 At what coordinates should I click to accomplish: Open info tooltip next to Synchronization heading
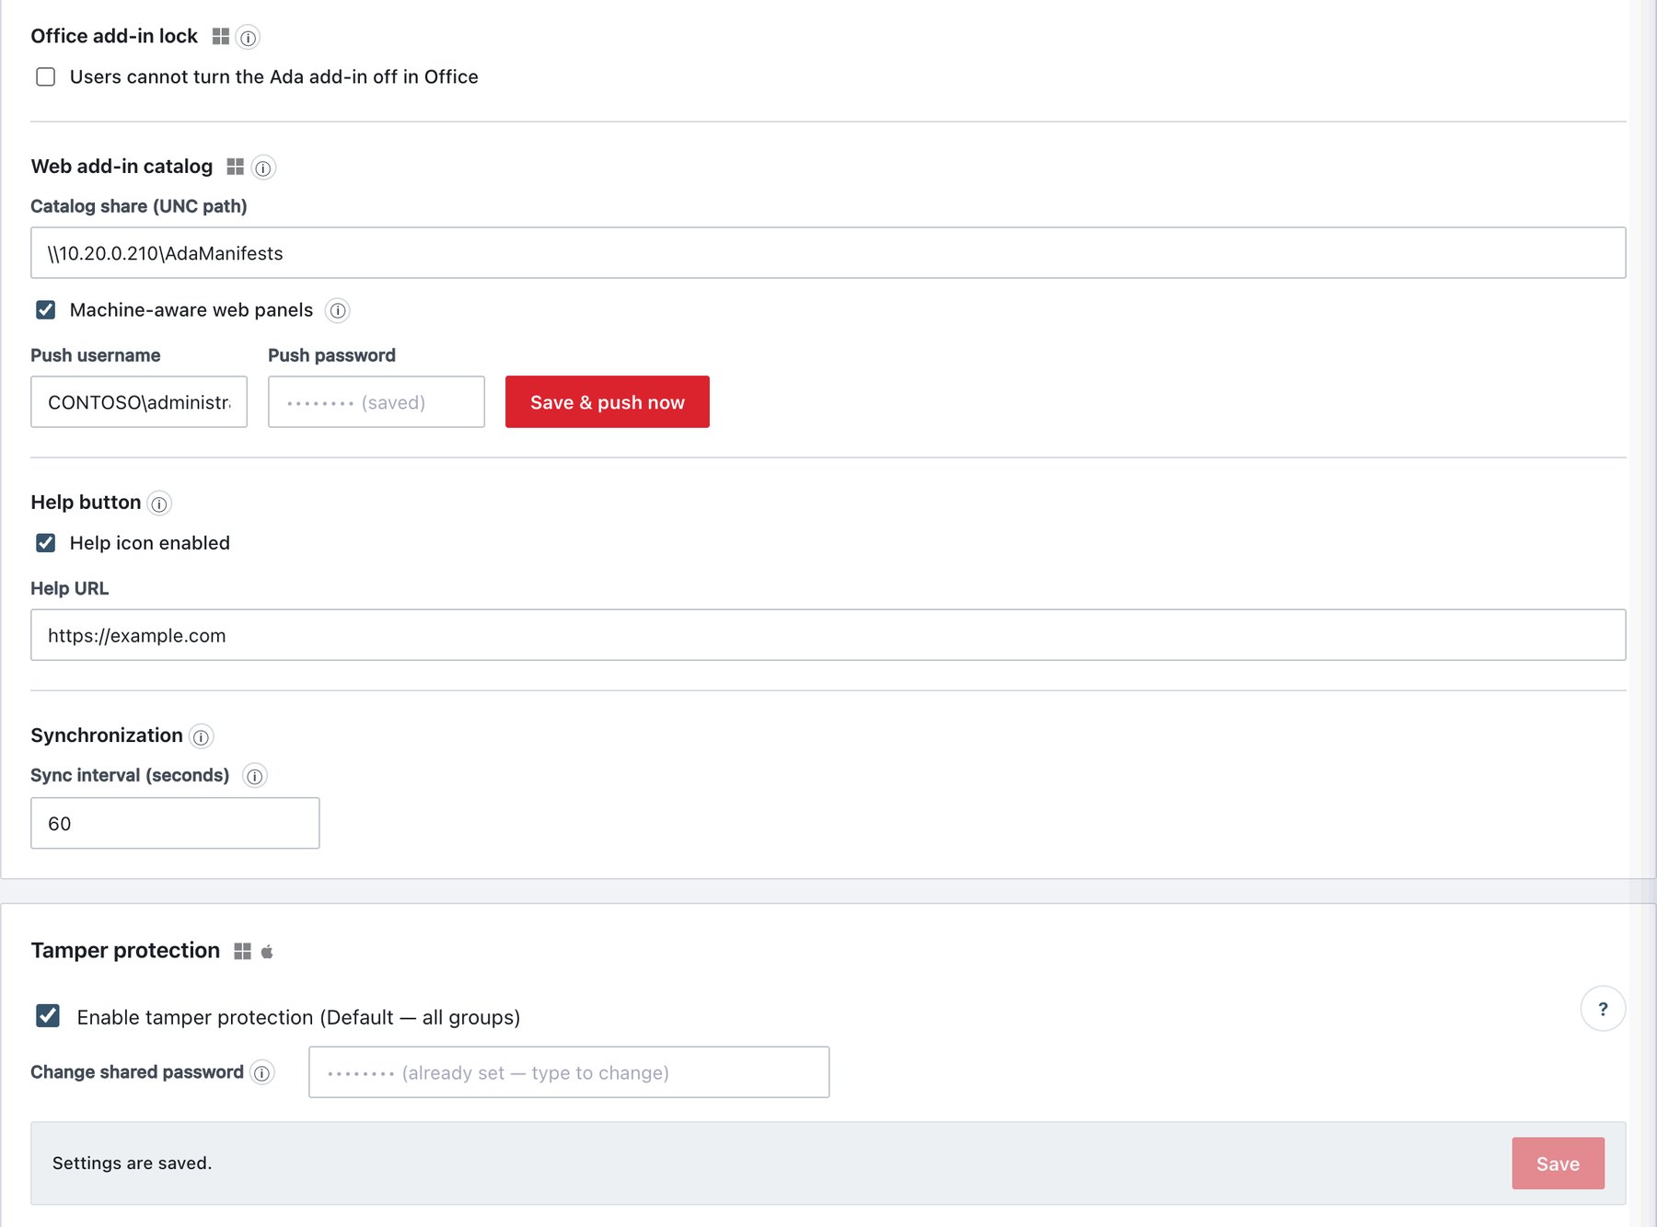[x=201, y=736]
